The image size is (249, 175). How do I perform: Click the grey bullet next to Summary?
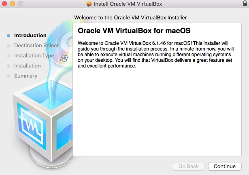9,76
